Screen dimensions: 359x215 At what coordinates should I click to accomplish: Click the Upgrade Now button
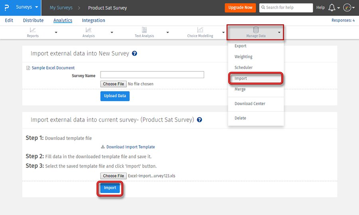[240, 8]
